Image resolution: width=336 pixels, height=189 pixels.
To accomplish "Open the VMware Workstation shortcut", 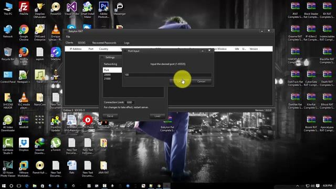I will click(24, 169).
